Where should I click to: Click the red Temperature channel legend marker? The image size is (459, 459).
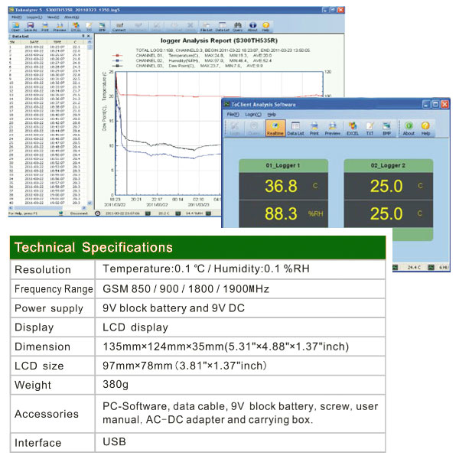tap(117, 55)
